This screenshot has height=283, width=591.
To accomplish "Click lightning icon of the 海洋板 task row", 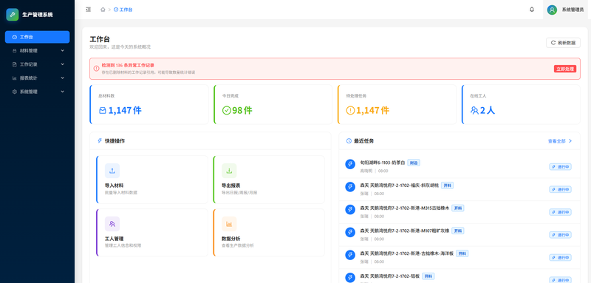I will pos(350,255).
